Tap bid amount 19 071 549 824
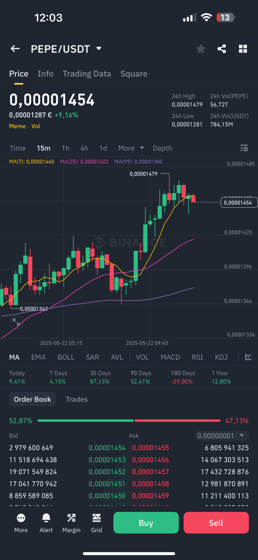This screenshot has height=560, width=258. 33,472
